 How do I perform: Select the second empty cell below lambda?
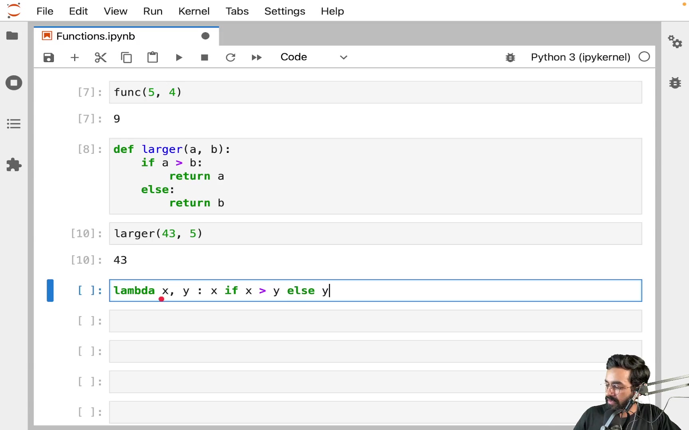[x=375, y=352]
